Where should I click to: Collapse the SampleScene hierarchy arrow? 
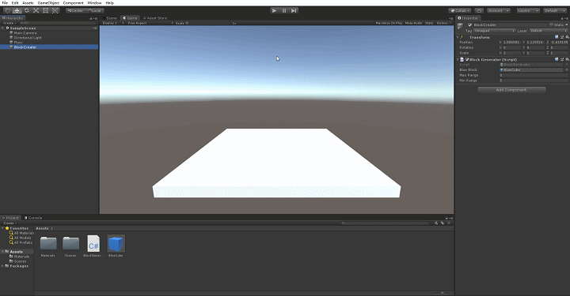pos(3,28)
